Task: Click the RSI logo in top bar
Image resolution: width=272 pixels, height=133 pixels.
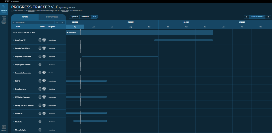Action: click(7, 1)
